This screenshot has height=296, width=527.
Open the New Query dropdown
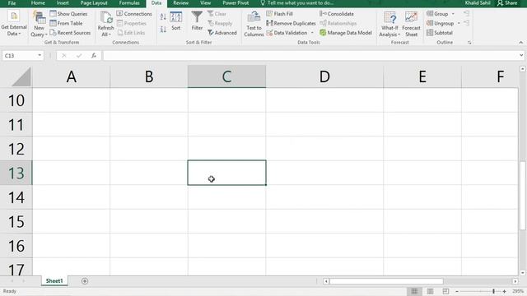click(39, 24)
